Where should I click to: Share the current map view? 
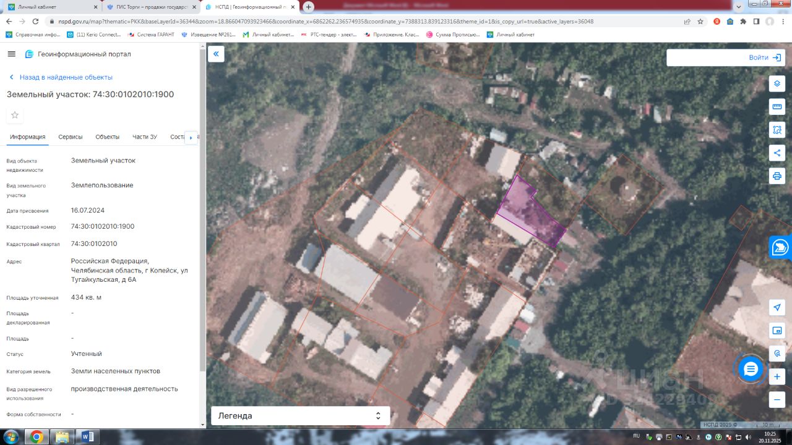[x=777, y=152]
